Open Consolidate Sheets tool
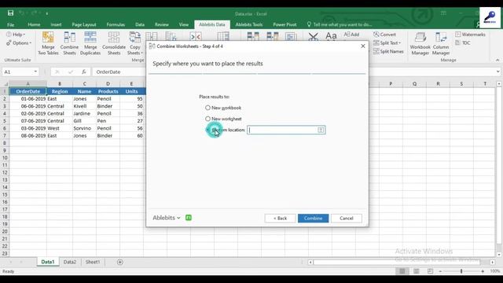 point(113,43)
